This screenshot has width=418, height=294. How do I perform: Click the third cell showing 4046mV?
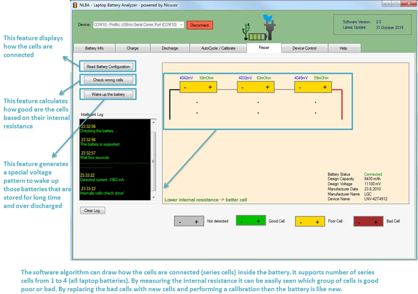pyautogui.click(x=313, y=87)
